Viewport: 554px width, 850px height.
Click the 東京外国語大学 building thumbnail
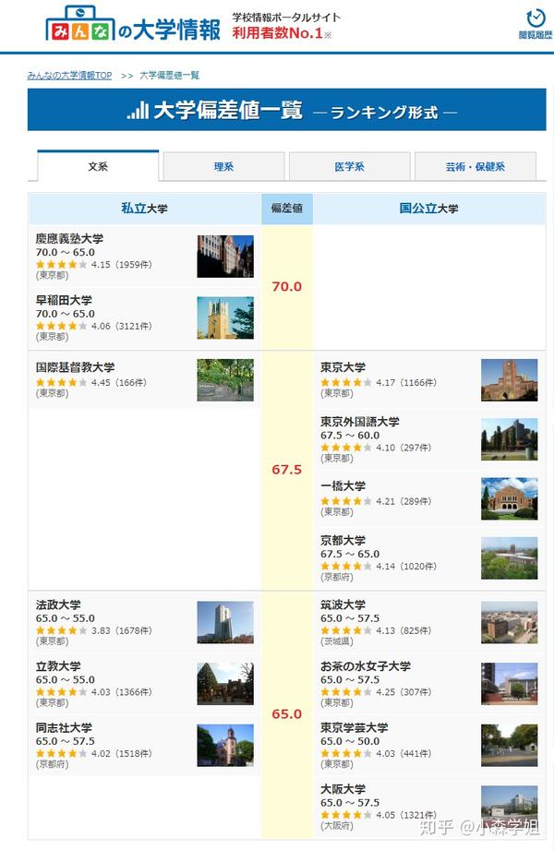pos(510,439)
